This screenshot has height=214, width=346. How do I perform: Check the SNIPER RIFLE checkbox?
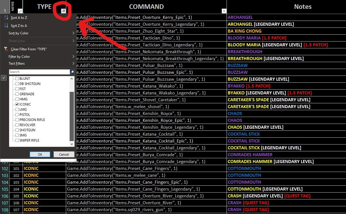[17, 140]
